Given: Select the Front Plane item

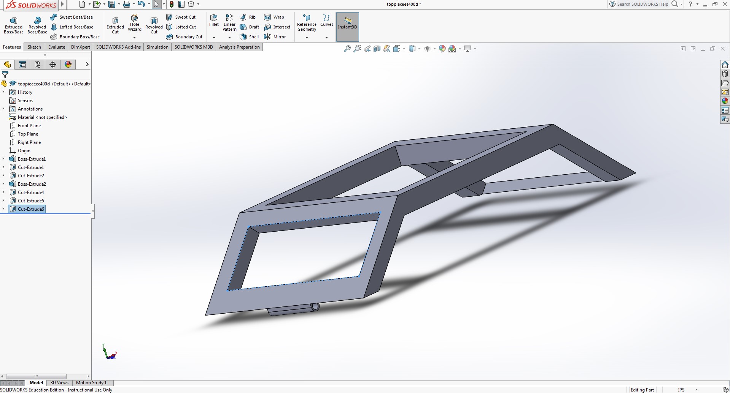Looking at the screenshot, I should point(29,125).
